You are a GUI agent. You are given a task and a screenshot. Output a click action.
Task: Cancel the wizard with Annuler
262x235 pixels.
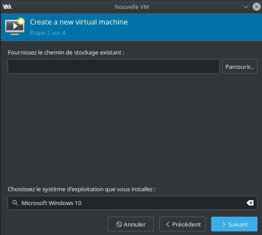pyautogui.click(x=131, y=224)
